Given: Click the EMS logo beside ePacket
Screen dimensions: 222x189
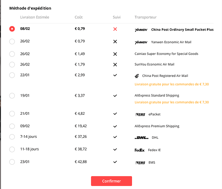Looking at the screenshot, I should pos(140,114).
